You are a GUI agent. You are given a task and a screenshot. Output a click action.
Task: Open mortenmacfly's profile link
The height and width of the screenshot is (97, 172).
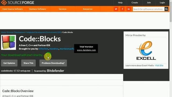[x=67, y=49]
